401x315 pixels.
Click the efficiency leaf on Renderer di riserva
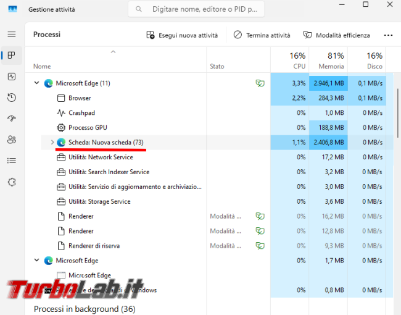click(x=260, y=246)
